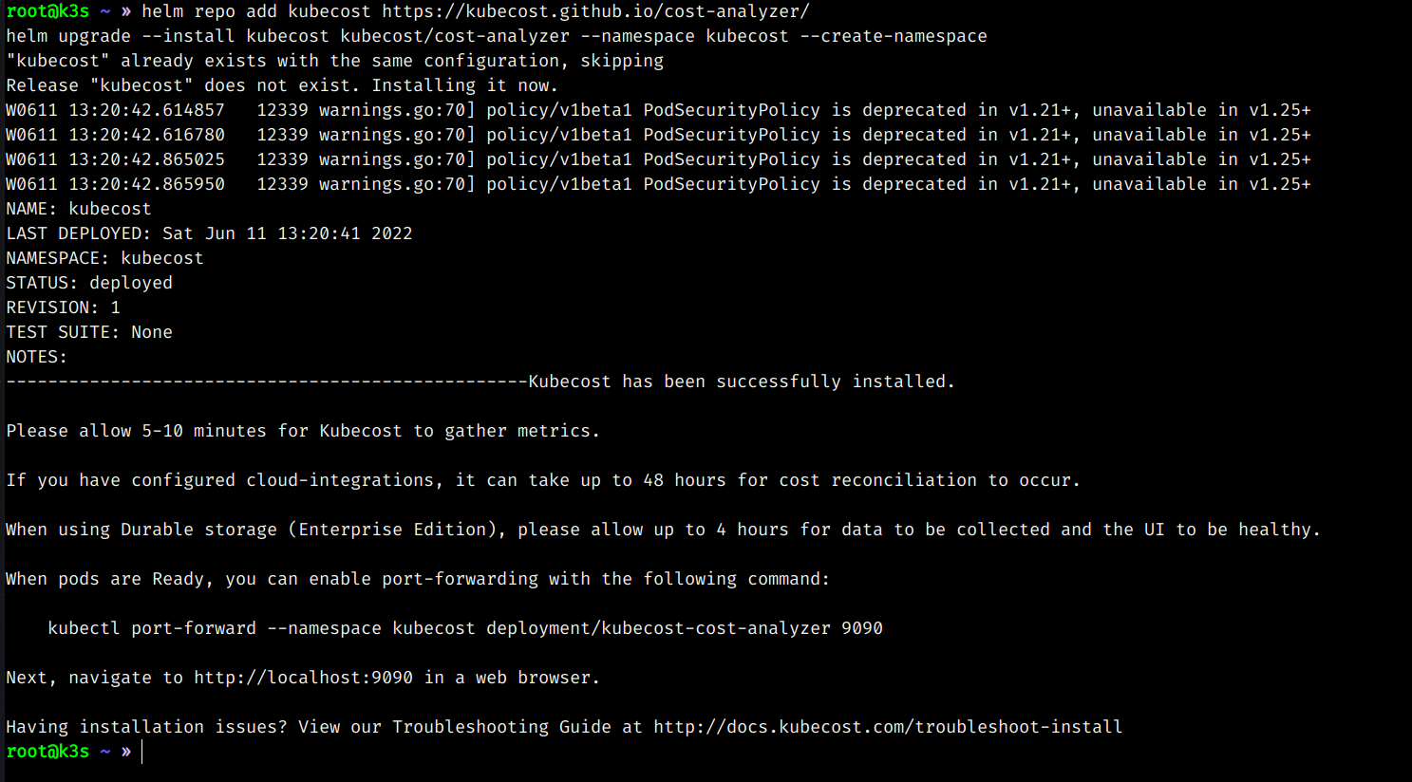Image resolution: width=1412 pixels, height=782 pixels.
Task: Click the 'REVISION: 1' line
Action: [64, 307]
